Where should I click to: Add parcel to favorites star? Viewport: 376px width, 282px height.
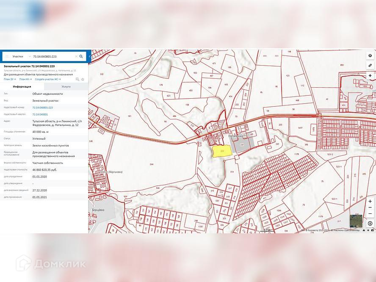point(83,79)
